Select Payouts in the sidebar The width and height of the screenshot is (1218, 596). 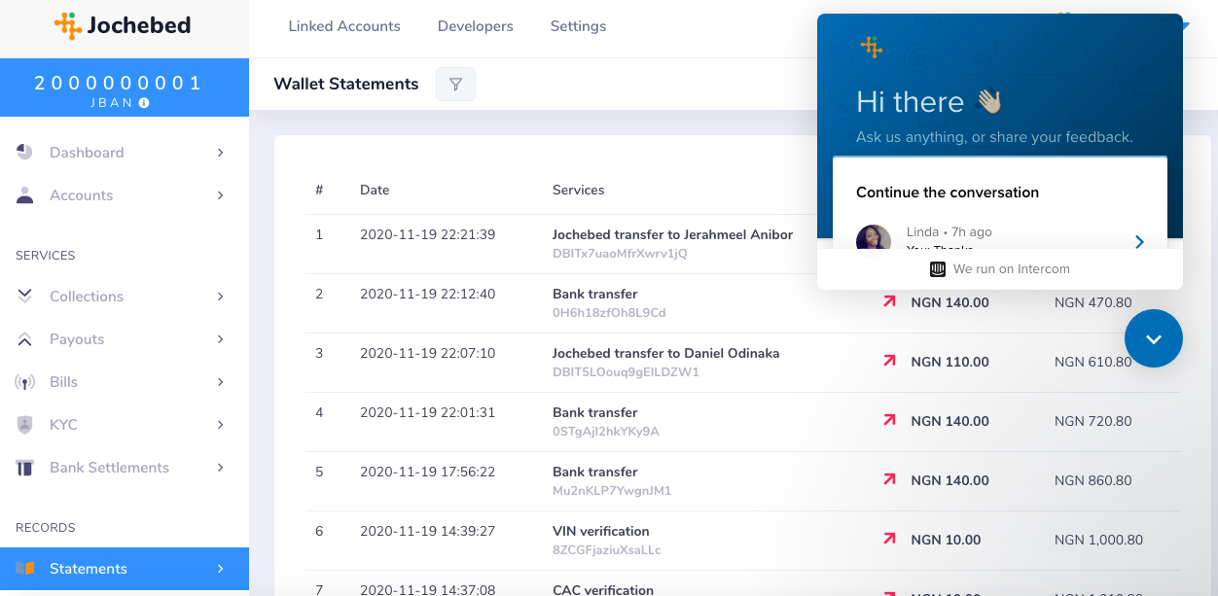125,339
